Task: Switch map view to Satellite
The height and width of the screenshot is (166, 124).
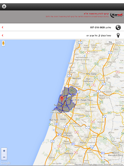Action: pos(119,42)
